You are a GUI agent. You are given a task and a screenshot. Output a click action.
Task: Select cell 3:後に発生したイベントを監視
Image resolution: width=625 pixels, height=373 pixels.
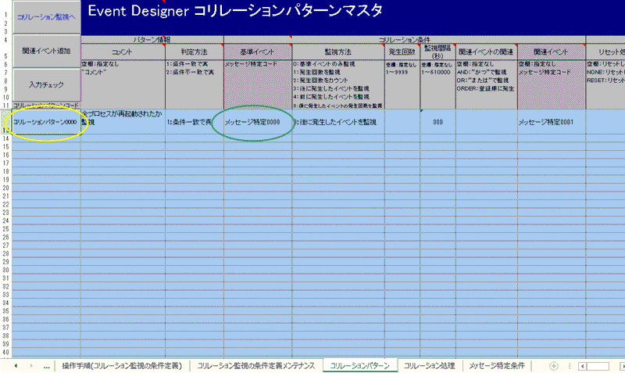(x=338, y=122)
